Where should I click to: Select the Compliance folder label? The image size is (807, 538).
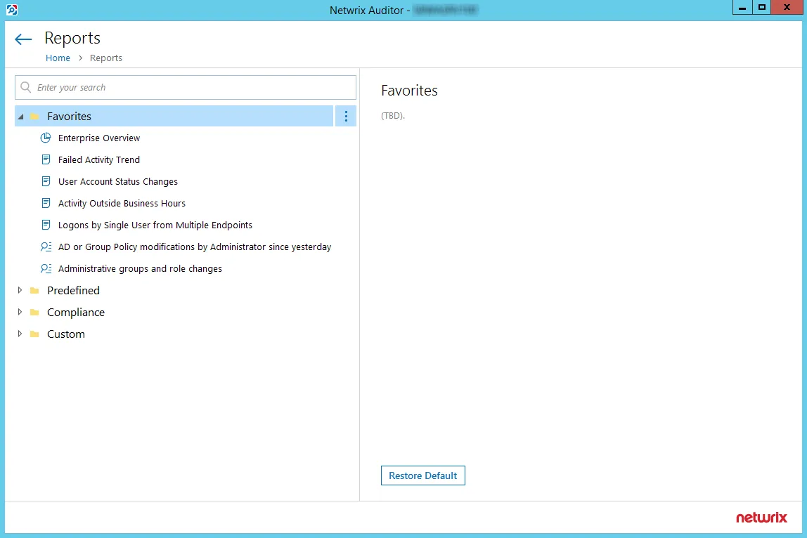[x=76, y=313]
